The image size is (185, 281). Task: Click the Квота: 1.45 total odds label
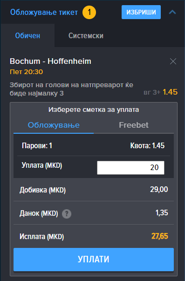147,145
